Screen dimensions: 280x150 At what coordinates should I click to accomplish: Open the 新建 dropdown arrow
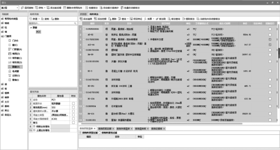tap(39, 19)
